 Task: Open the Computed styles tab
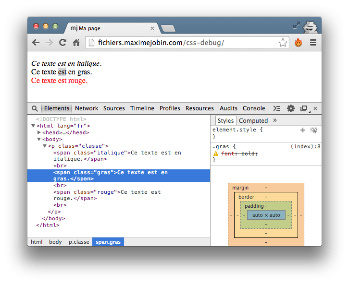click(253, 121)
